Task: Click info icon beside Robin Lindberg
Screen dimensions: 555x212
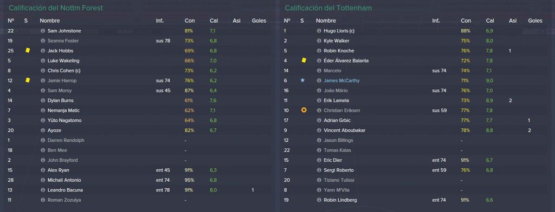Action: (319, 200)
